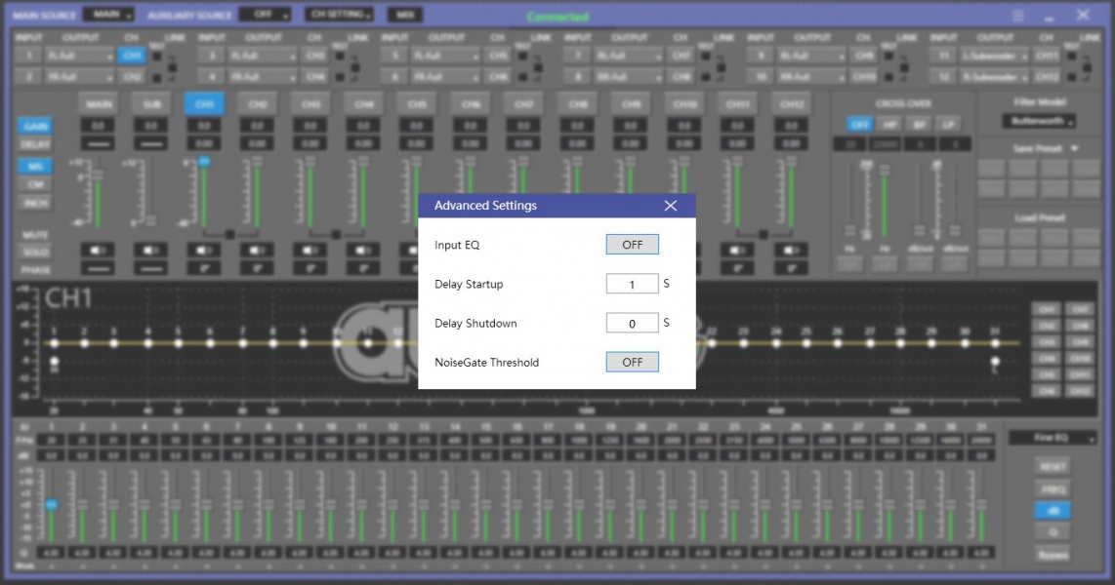Viewport: 1115px width, 585px height.
Task: Open the output dropdown for input 1
Action: (x=80, y=56)
